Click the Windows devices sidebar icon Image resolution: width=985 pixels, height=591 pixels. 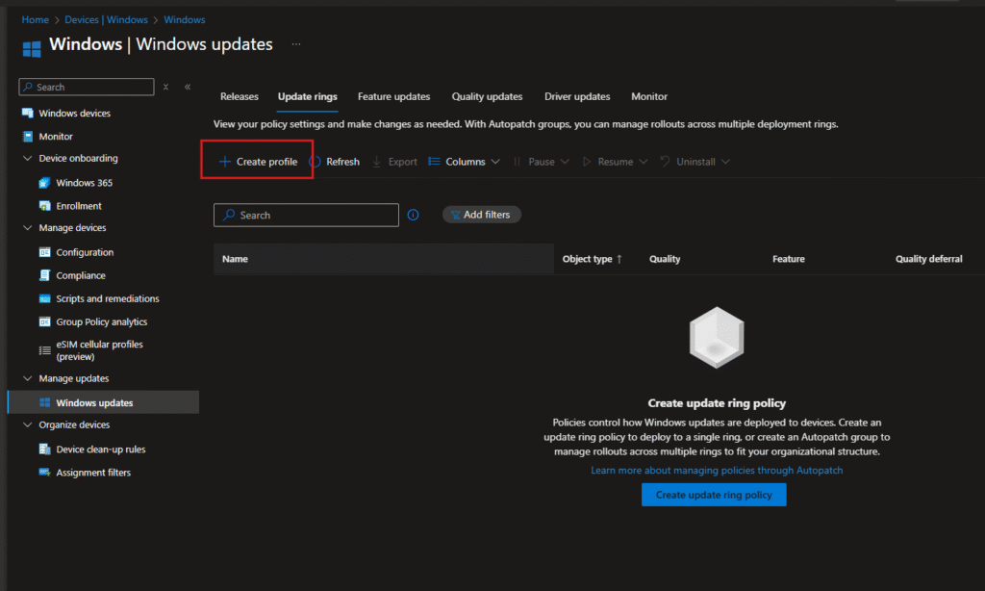[28, 114]
